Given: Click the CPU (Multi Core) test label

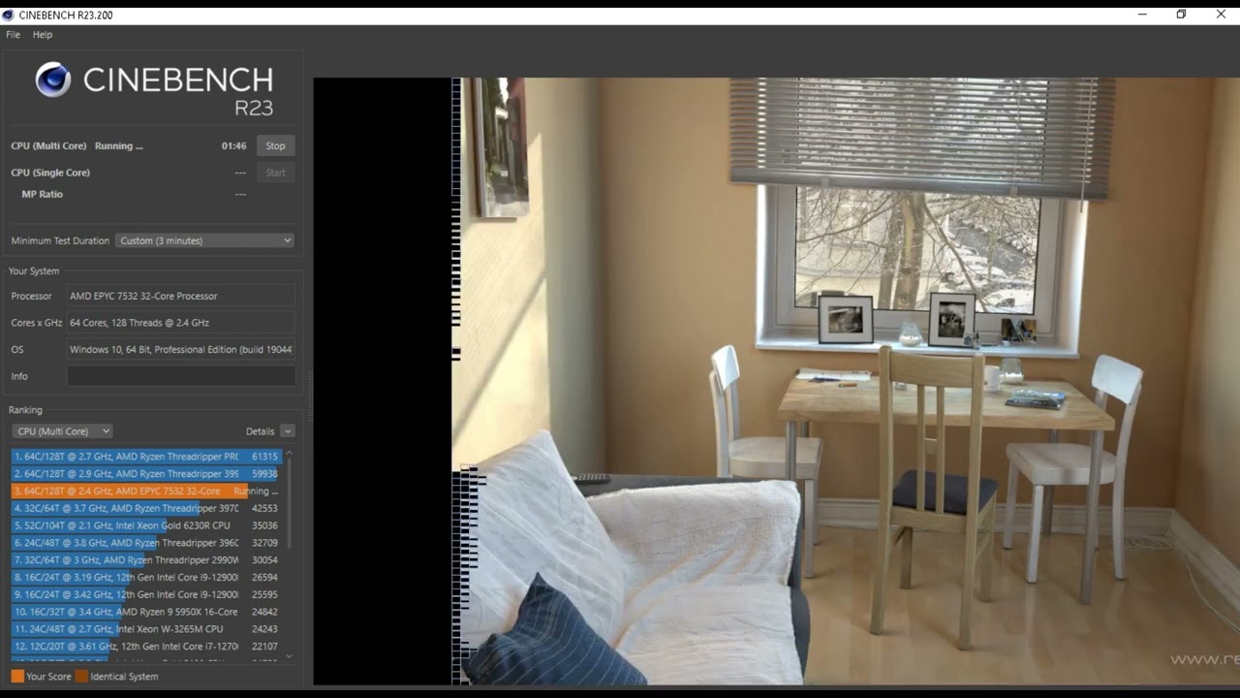Looking at the screenshot, I should tap(48, 146).
